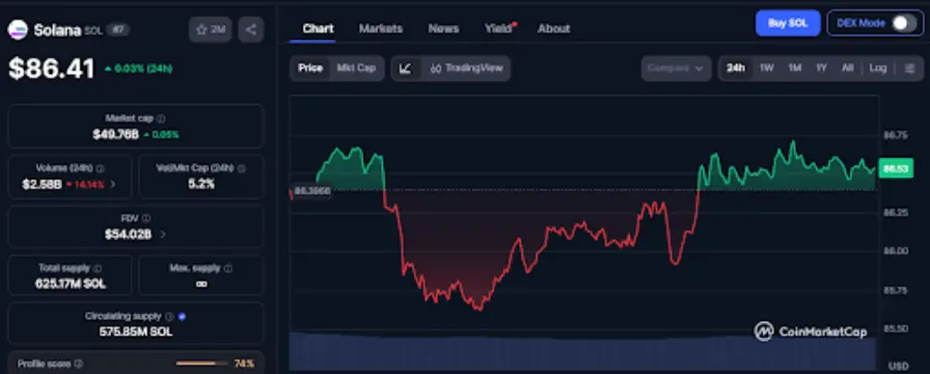Click Profile score info icon
Screen dimensions: 930x374
pyautogui.click(x=79, y=363)
